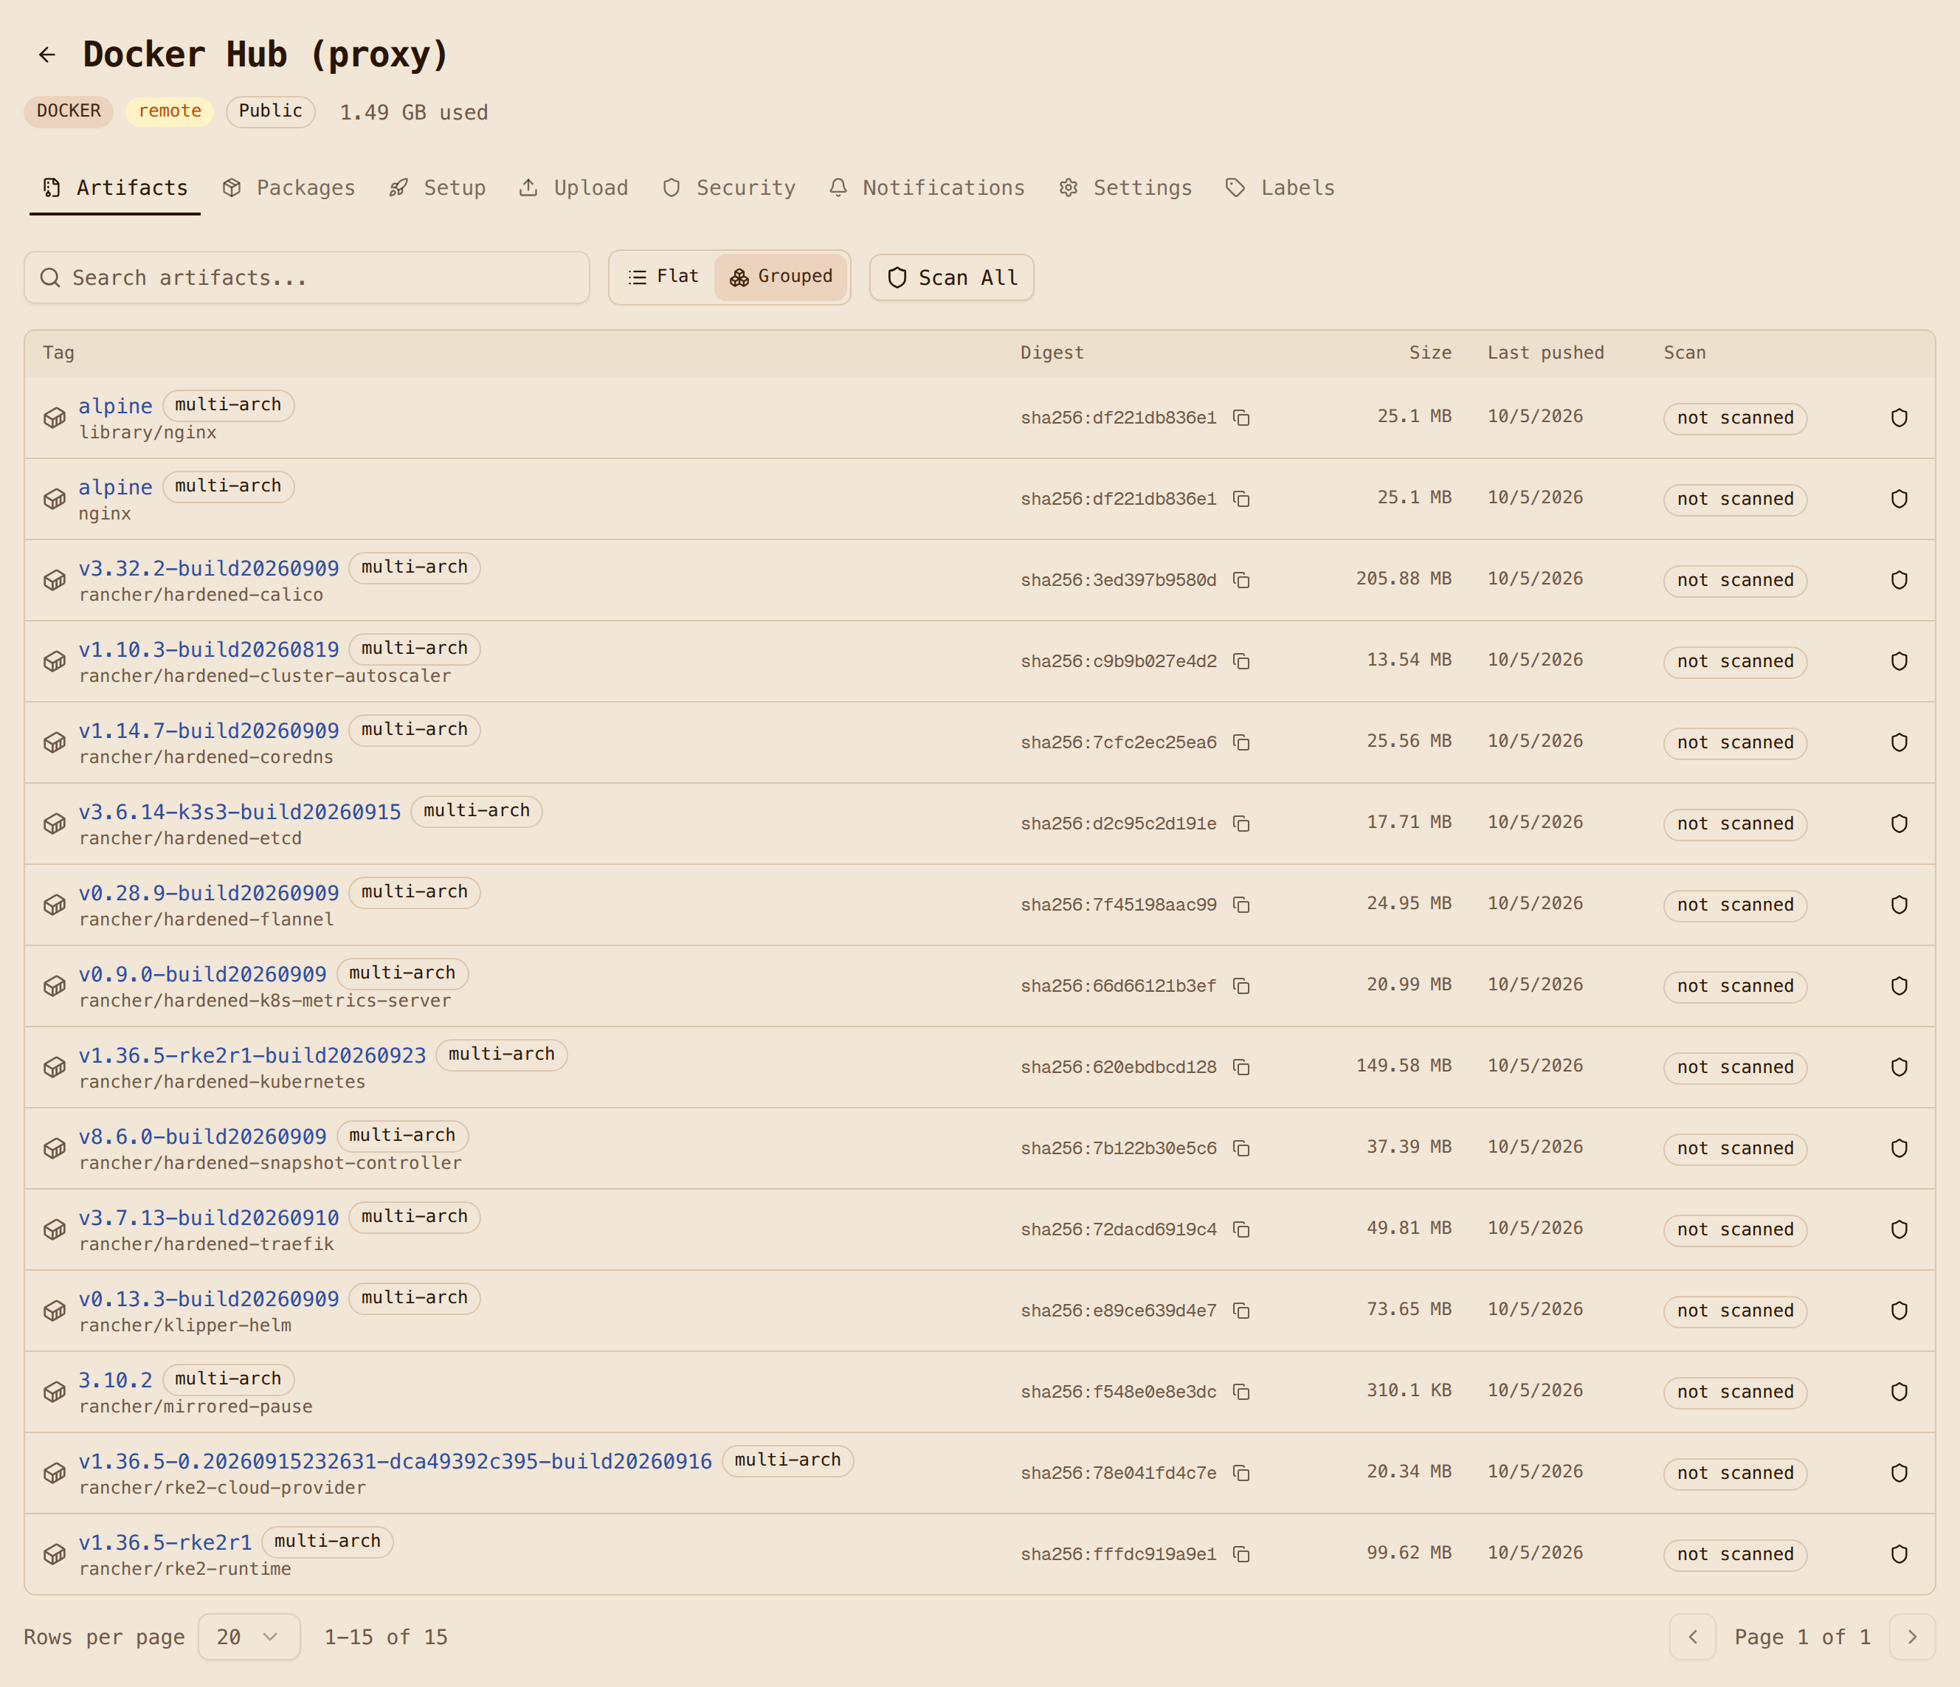Screen dimensions: 1960x1687
Task: Click the Size column header
Action: click(1430, 353)
